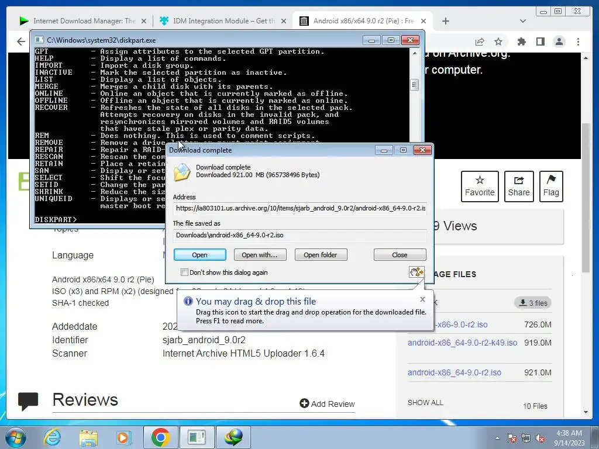Check Don't show this dialog again

tap(184, 272)
